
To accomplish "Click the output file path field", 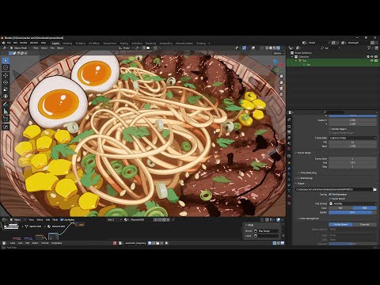I will click(x=333, y=189).
